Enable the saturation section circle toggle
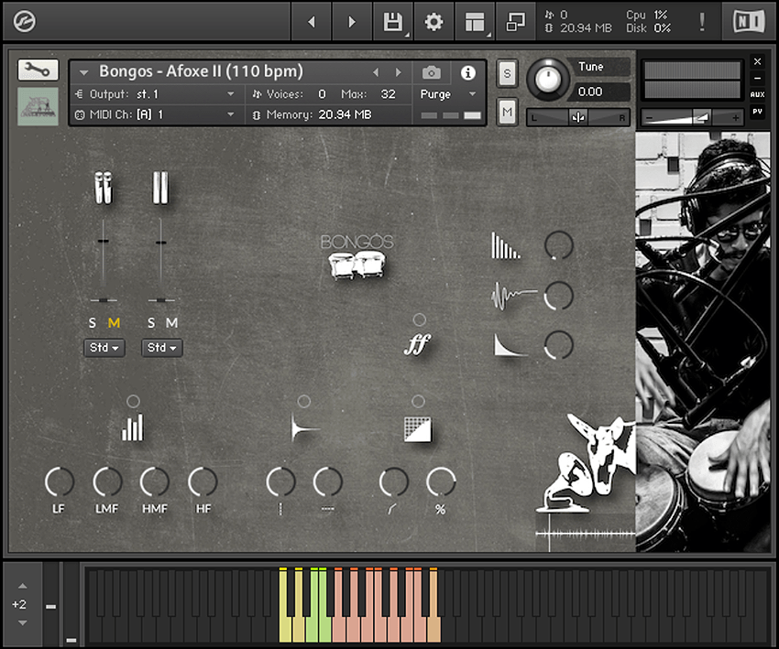 [418, 401]
